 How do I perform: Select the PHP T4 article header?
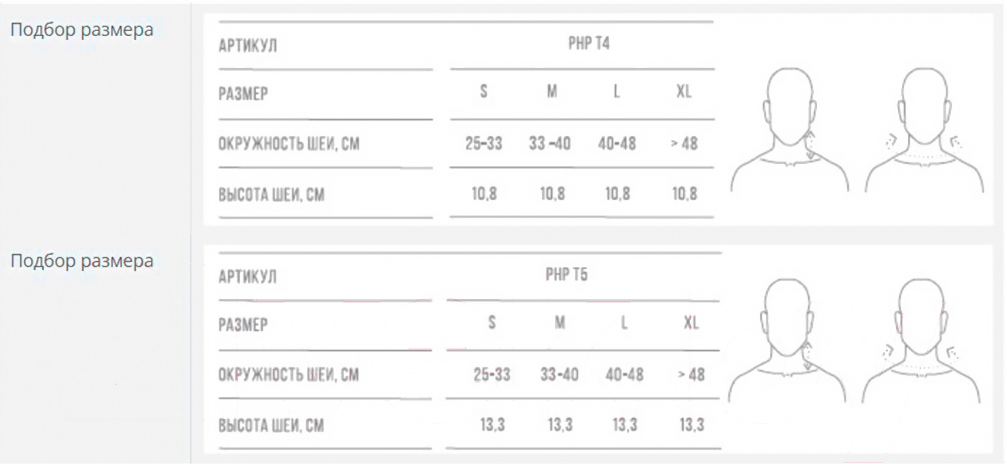(x=589, y=44)
